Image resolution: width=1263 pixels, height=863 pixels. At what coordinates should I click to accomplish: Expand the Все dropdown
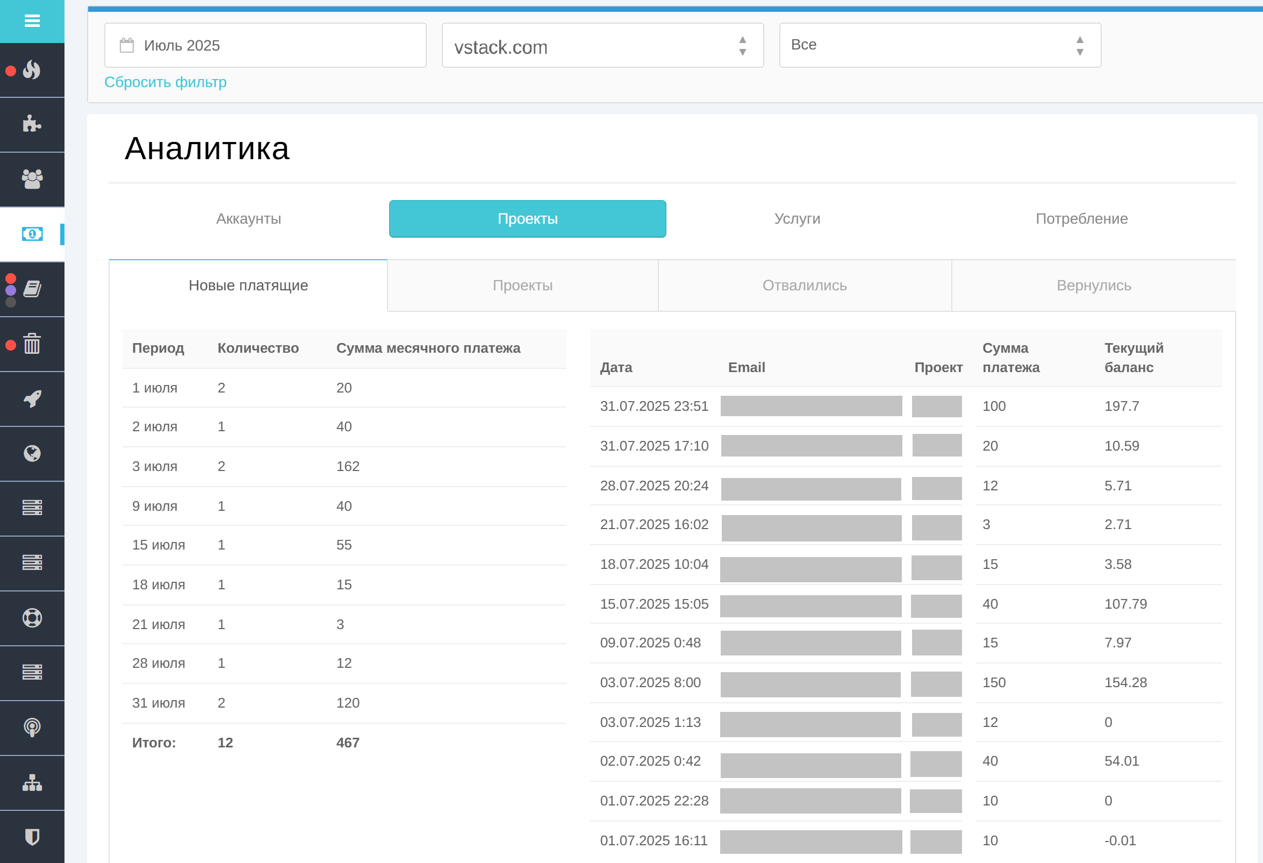click(940, 45)
